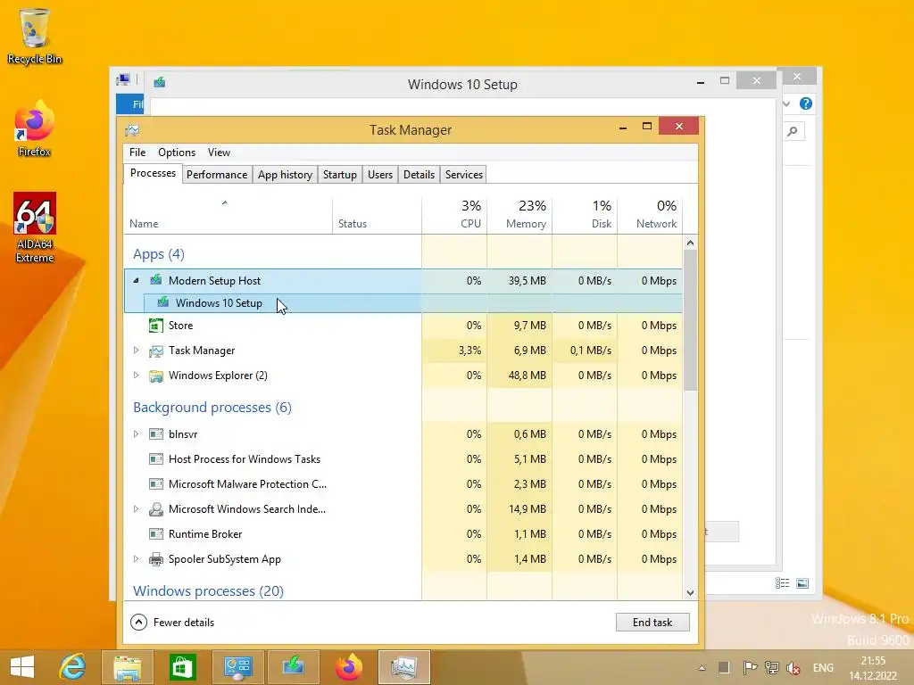Switch to large icons view in the background window
The height and width of the screenshot is (685, 914).
(802, 583)
